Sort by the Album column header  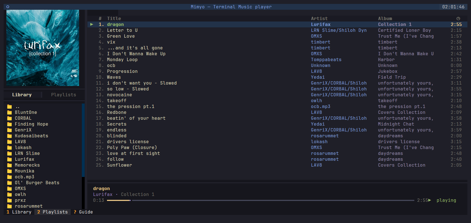click(385, 18)
